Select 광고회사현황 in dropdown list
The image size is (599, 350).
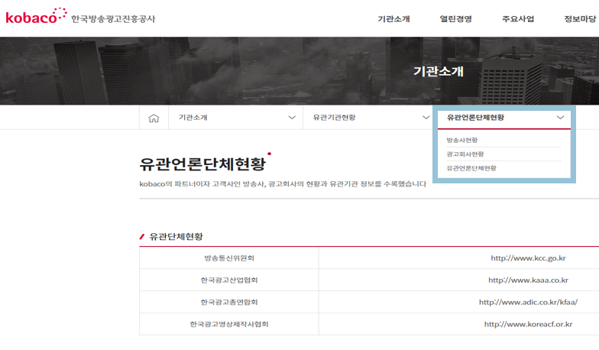click(465, 154)
